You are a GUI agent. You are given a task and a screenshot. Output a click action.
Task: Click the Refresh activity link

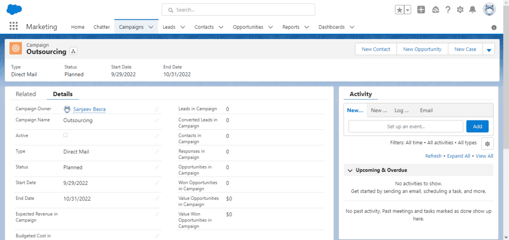point(433,156)
